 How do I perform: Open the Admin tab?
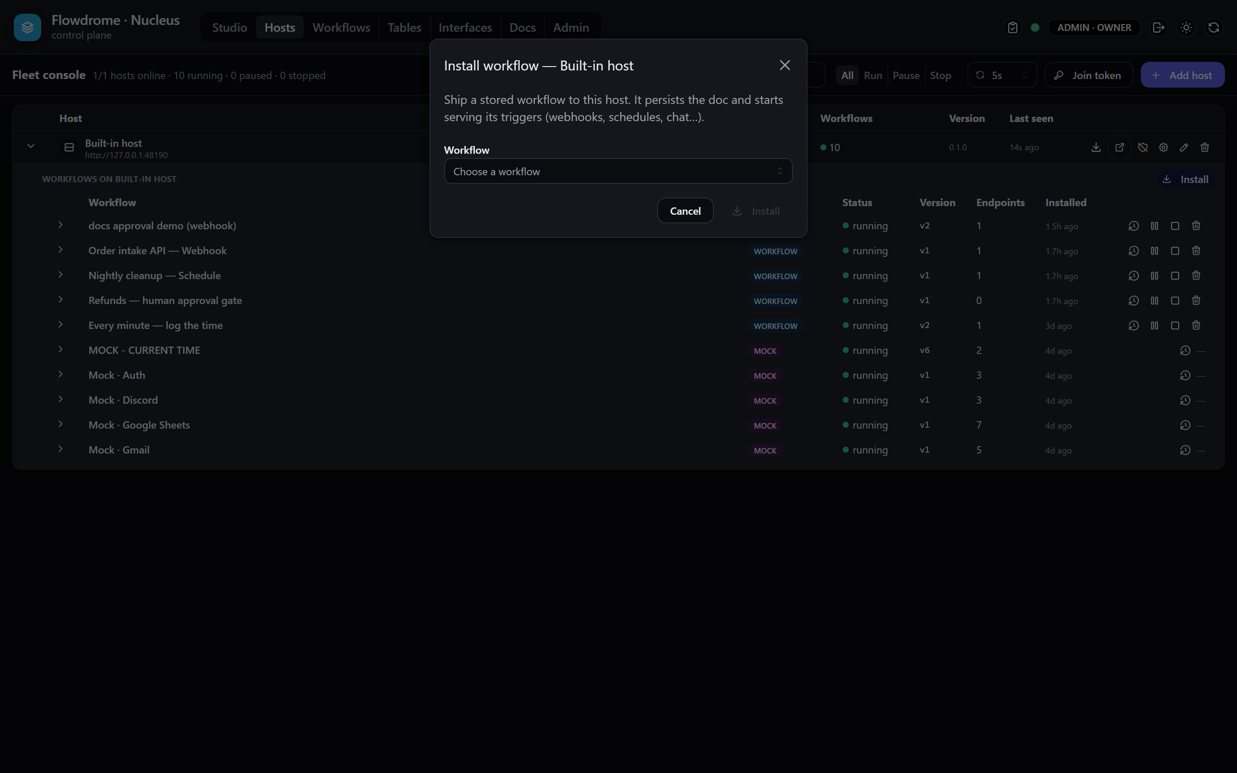pyautogui.click(x=571, y=27)
